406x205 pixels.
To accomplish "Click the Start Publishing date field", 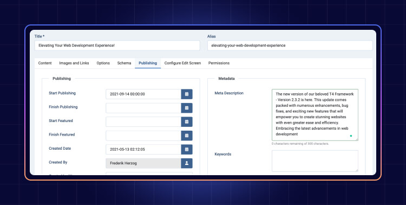I will pos(143,94).
